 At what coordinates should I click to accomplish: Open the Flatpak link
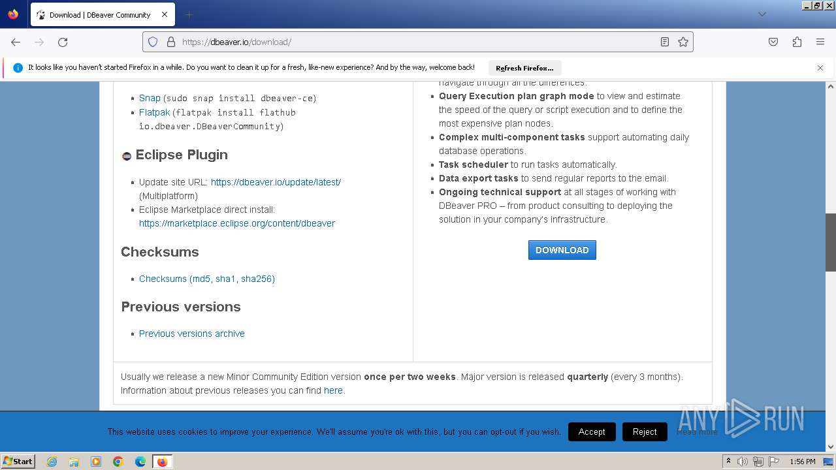154,112
